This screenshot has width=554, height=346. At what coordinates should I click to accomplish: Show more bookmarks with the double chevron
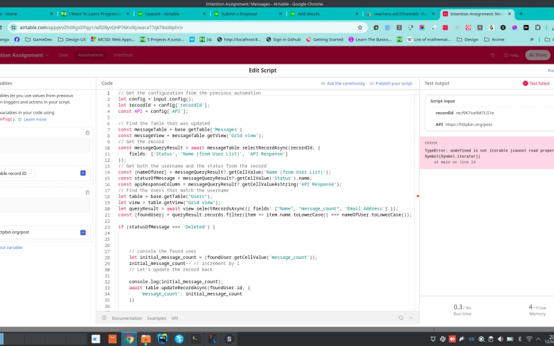click(532, 39)
